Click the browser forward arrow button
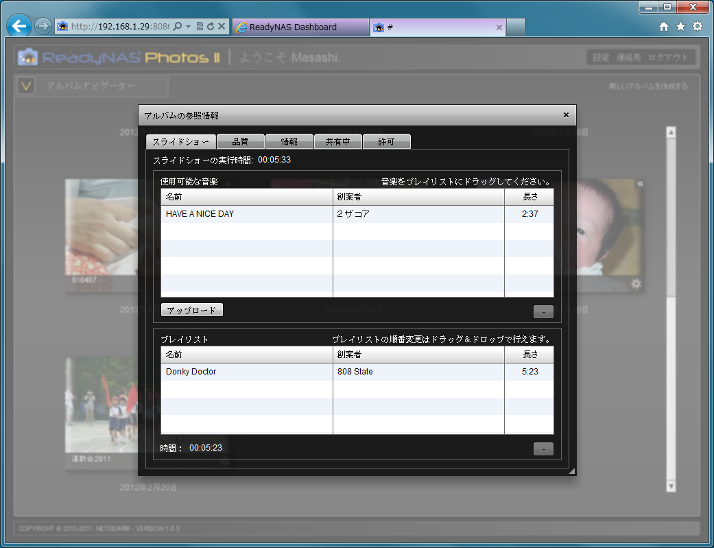 [x=43, y=27]
